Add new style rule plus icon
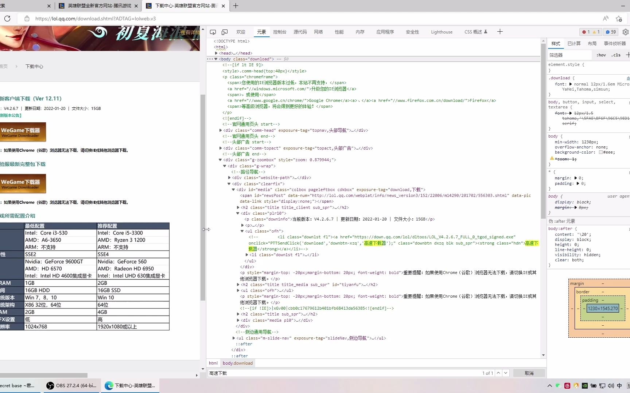Screen dimensions: 630x393 click(x=627, y=55)
